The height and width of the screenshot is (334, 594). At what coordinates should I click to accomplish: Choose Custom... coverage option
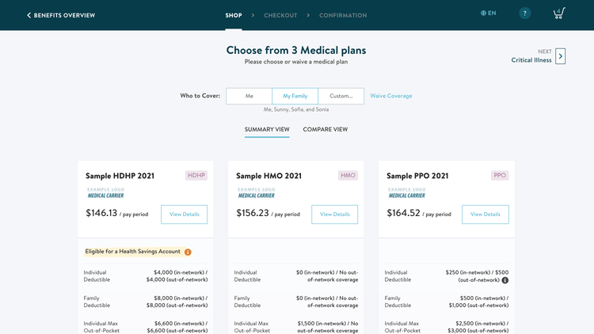click(341, 97)
